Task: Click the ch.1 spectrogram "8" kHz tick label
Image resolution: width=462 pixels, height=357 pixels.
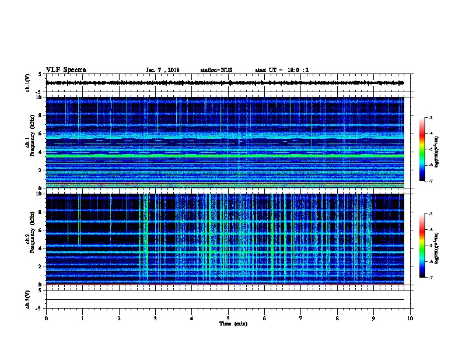Action: click(x=41, y=116)
